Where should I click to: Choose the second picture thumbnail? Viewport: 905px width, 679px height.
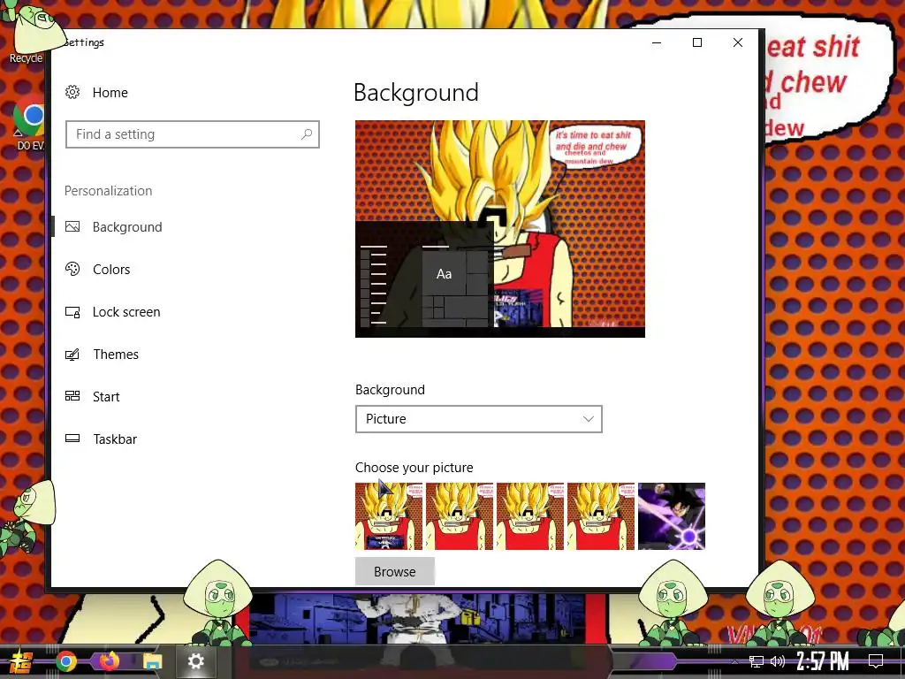[460, 516]
